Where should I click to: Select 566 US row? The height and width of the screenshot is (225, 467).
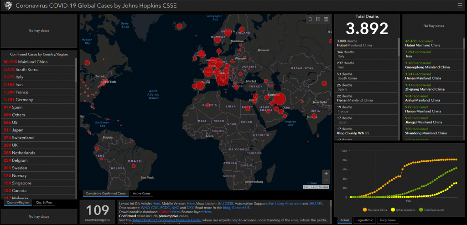tap(39, 123)
